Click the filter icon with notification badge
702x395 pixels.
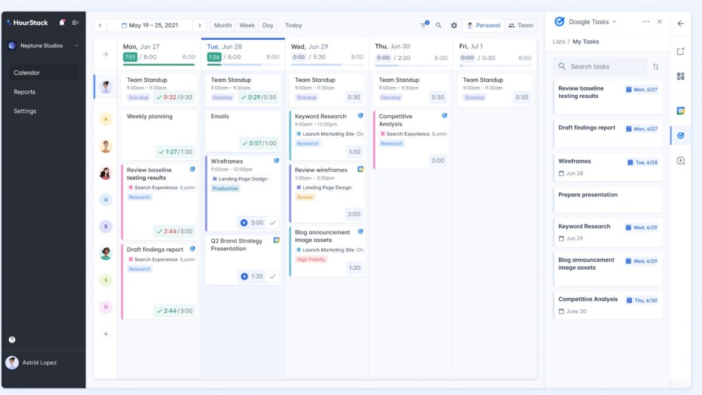coord(424,25)
